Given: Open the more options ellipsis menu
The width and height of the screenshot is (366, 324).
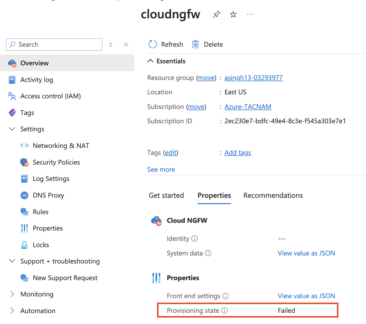Looking at the screenshot, I should coord(250,14).
